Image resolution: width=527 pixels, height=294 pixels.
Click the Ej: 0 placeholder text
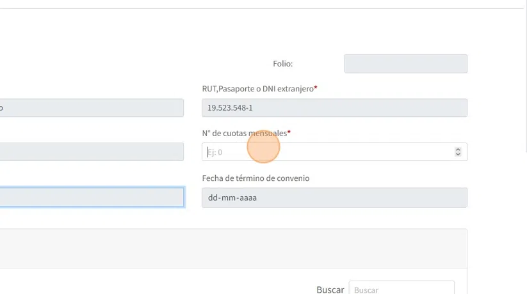pos(215,152)
